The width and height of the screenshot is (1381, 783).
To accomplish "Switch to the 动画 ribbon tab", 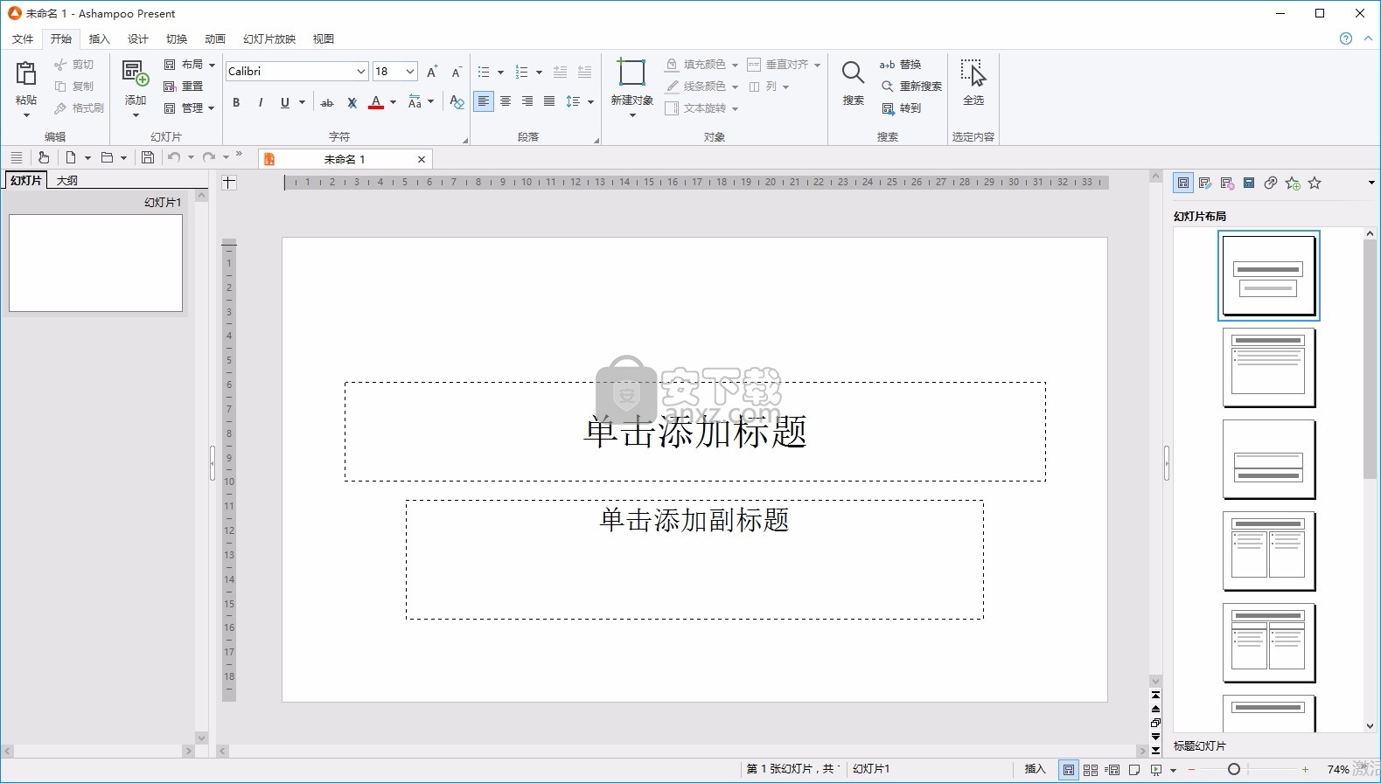I will [x=215, y=38].
